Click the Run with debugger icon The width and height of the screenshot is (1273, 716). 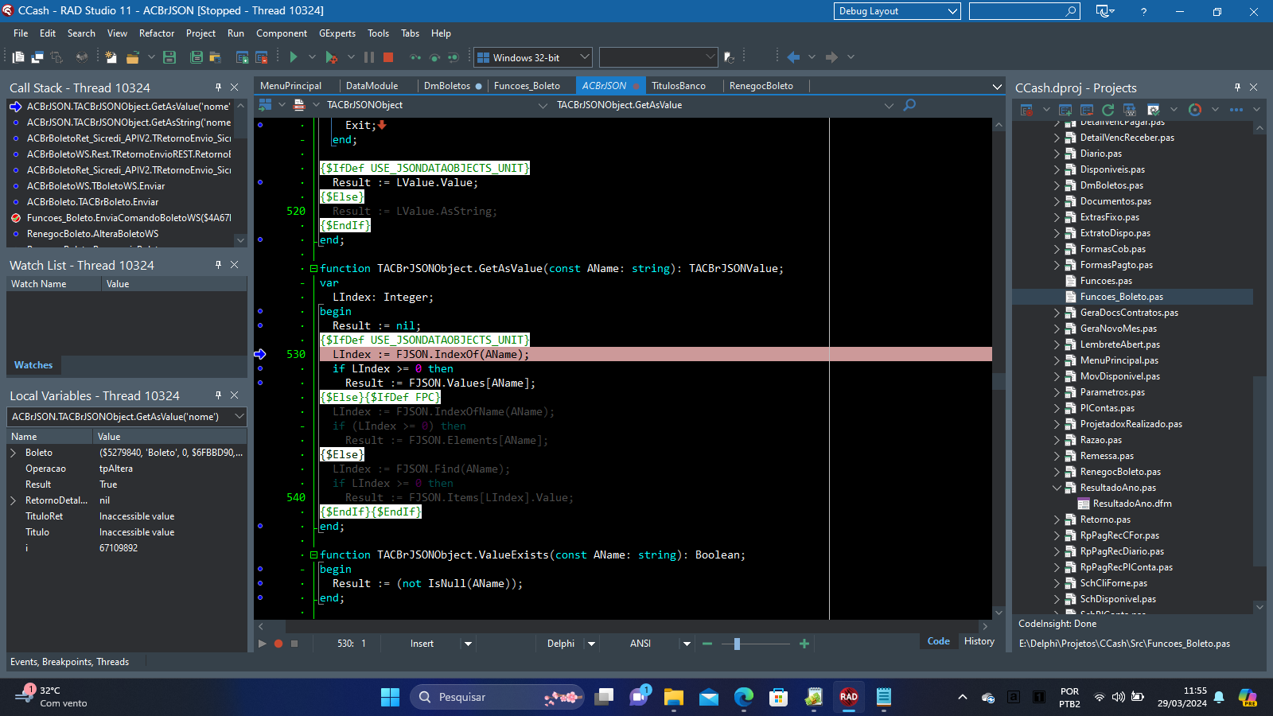332,57
